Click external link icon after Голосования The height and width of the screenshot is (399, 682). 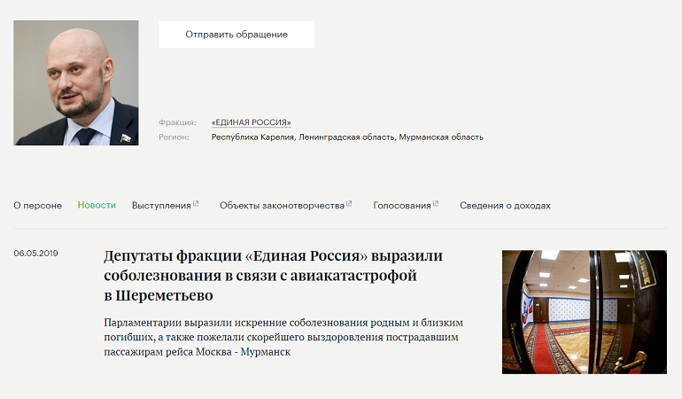click(437, 204)
